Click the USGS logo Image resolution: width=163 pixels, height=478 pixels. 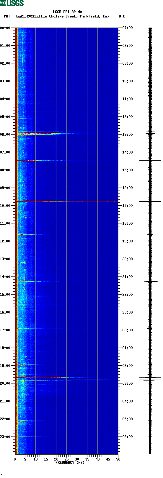[x=12, y=3]
